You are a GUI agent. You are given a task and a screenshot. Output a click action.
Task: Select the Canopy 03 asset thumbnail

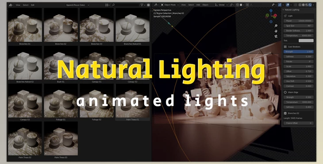coord(25,101)
